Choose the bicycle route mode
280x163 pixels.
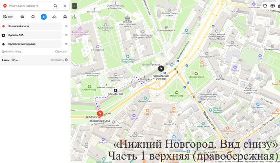pyautogui.click(x=54, y=17)
